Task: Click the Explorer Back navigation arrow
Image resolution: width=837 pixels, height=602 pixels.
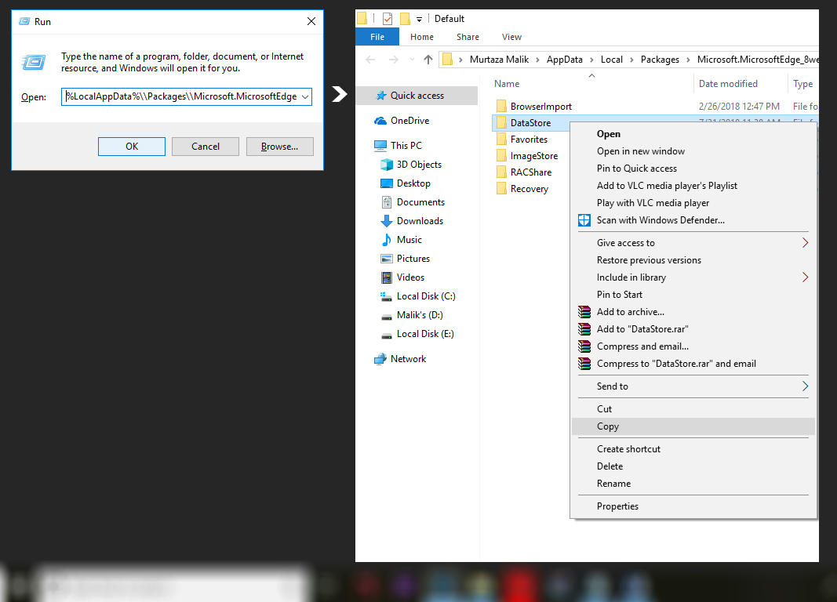Action: [x=370, y=60]
